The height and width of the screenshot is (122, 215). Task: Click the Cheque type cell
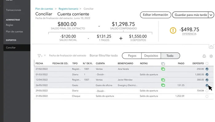click(76, 96)
